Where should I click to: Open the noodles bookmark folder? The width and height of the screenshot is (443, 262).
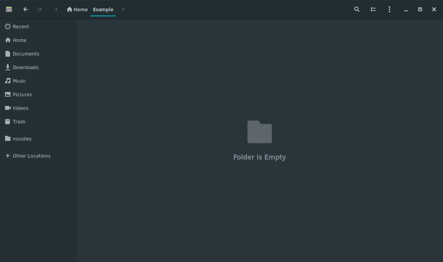point(38,139)
